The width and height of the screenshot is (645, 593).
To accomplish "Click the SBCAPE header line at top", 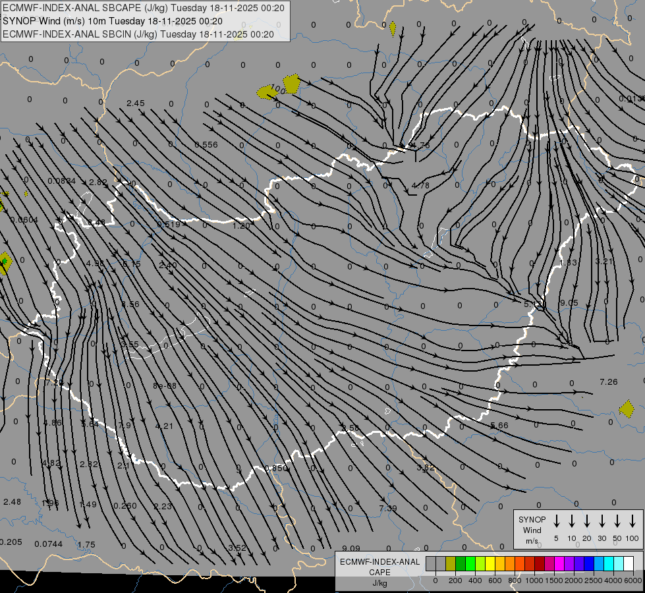I will pyautogui.click(x=144, y=8).
